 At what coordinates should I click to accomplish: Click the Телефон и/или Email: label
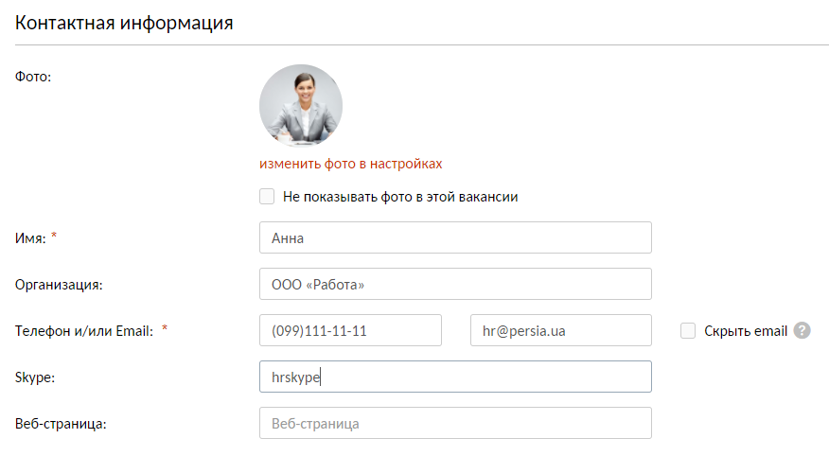[x=84, y=330]
